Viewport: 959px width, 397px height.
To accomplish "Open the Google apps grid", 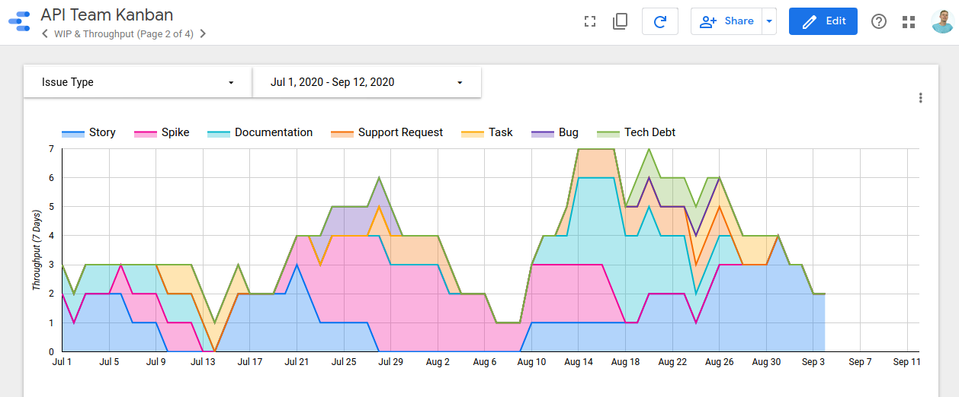I will (908, 21).
